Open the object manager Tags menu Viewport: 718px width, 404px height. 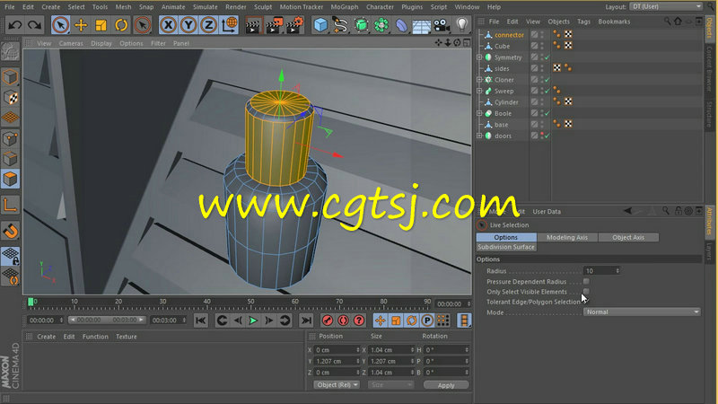pos(583,22)
